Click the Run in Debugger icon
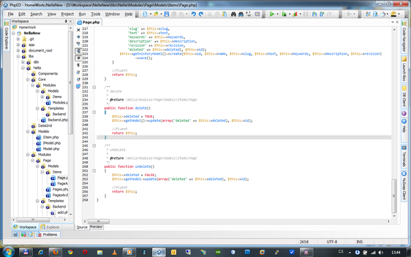This screenshot has height=257, width=411. click(x=284, y=14)
